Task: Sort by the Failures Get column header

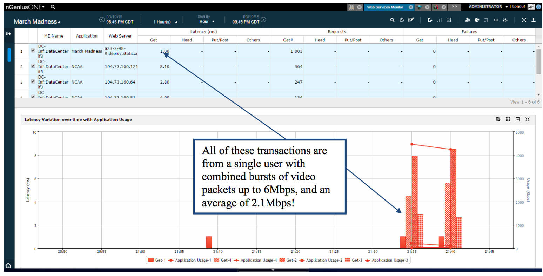Action: (x=420, y=40)
